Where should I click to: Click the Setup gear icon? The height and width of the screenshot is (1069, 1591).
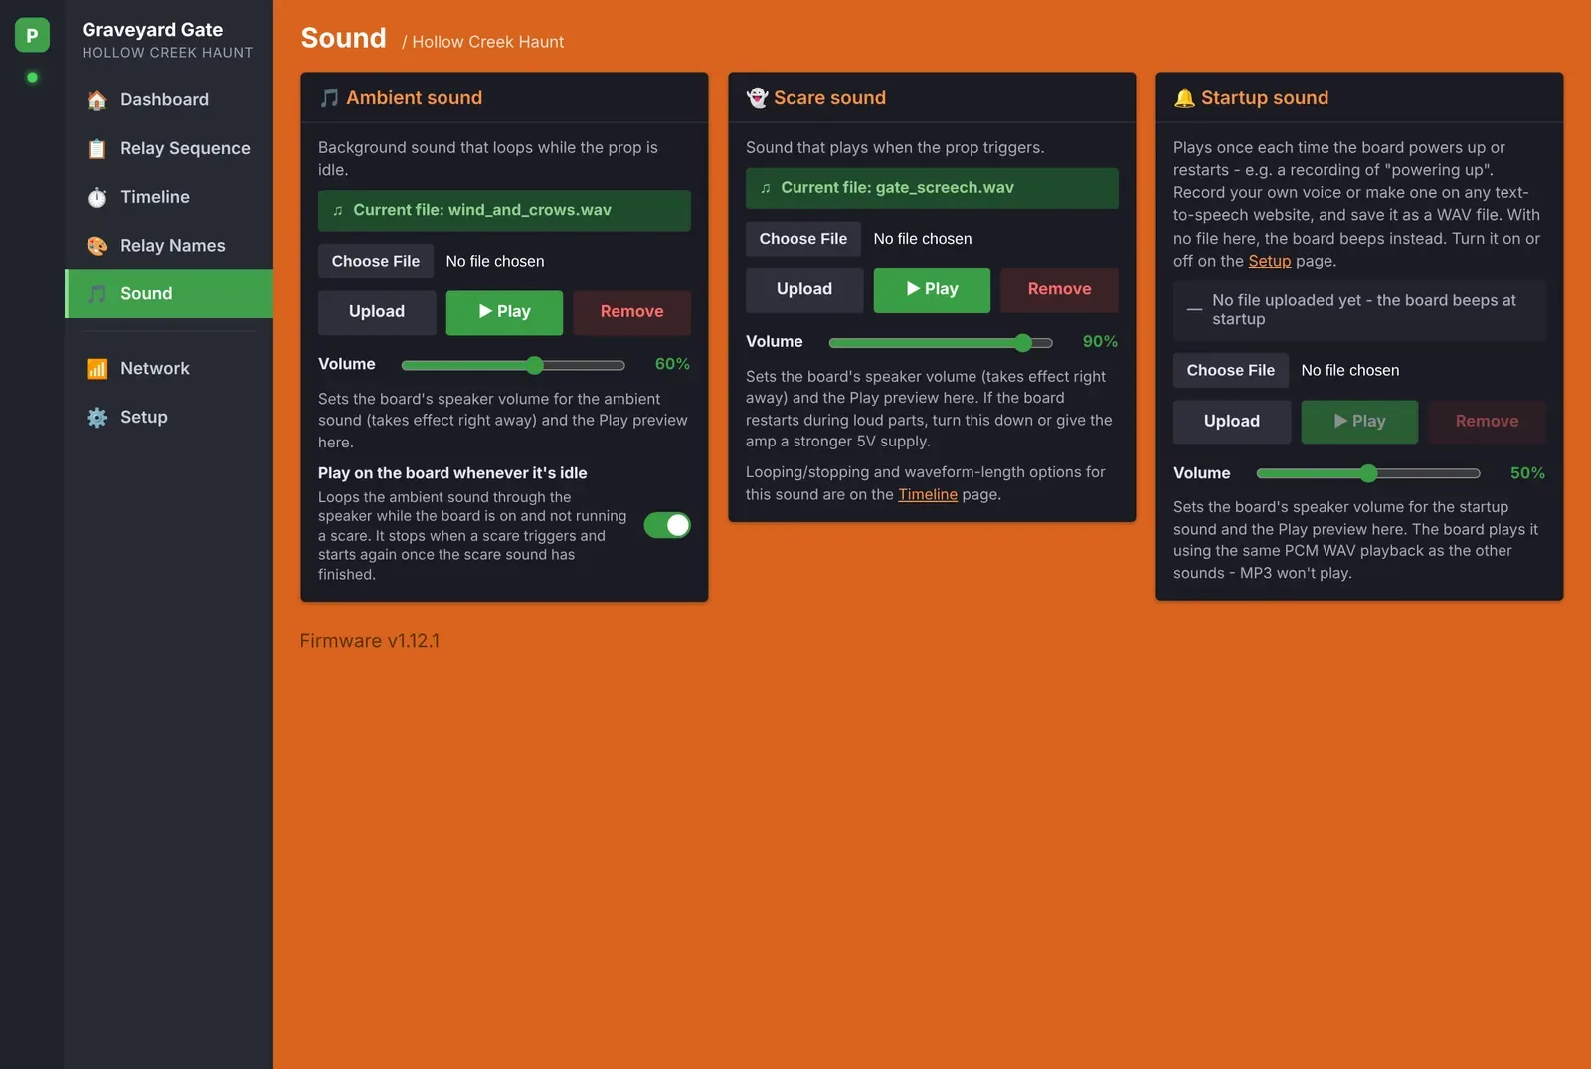pyautogui.click(x=97, y=418)
